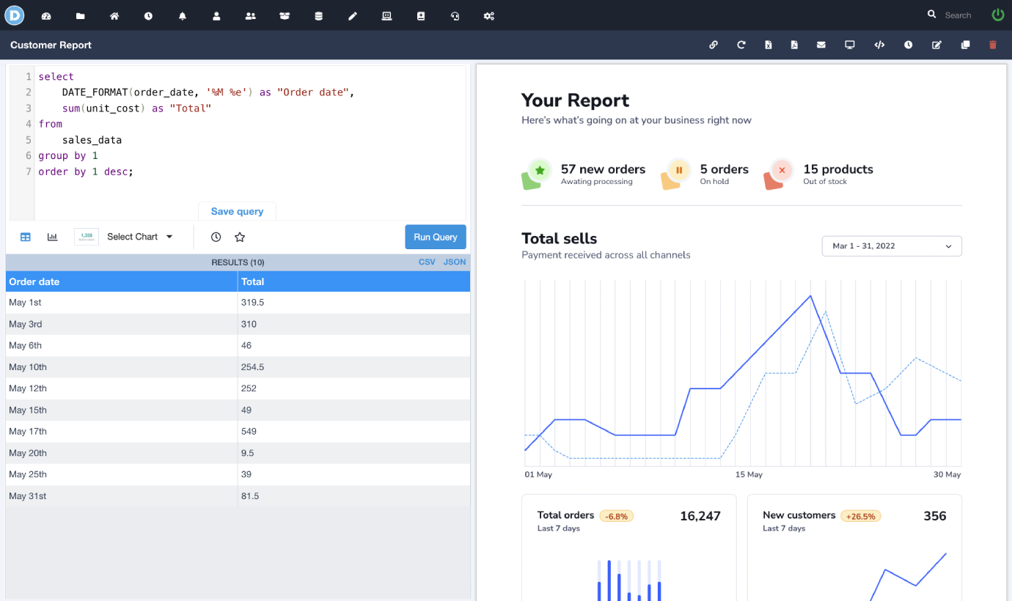Open the open-box icon in top nav
The height and width of the screenshot is (601, 1012).
(285, 15)
